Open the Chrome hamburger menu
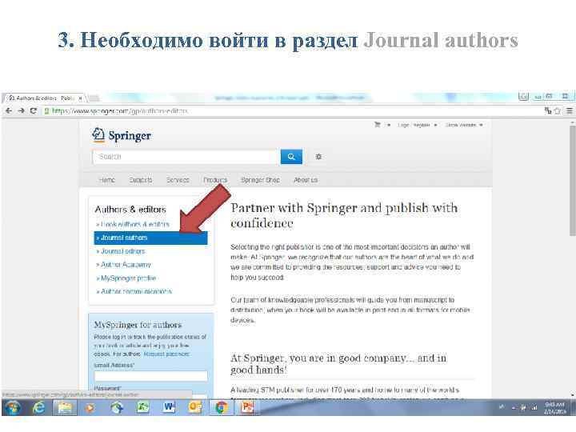Viewport: 576px width, 432px height. click(x=570, y=110)
